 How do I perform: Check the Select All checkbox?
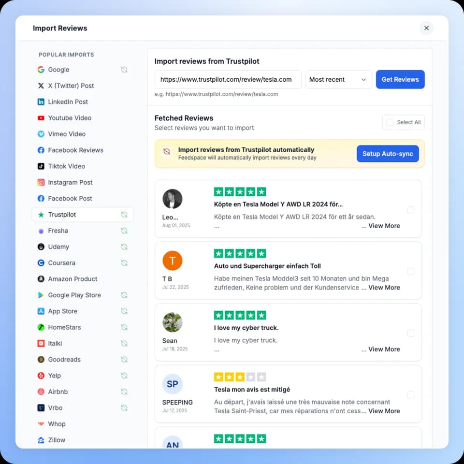[x=390, y=122]
